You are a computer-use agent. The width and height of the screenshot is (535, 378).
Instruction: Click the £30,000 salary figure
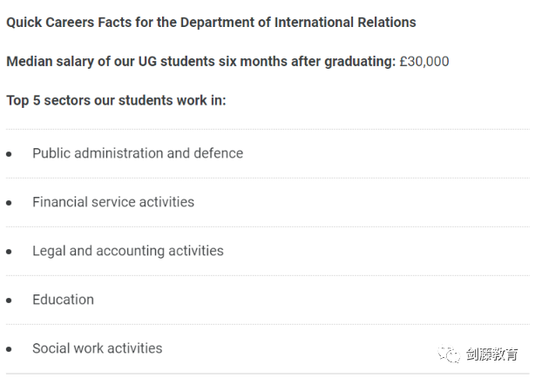424,62
